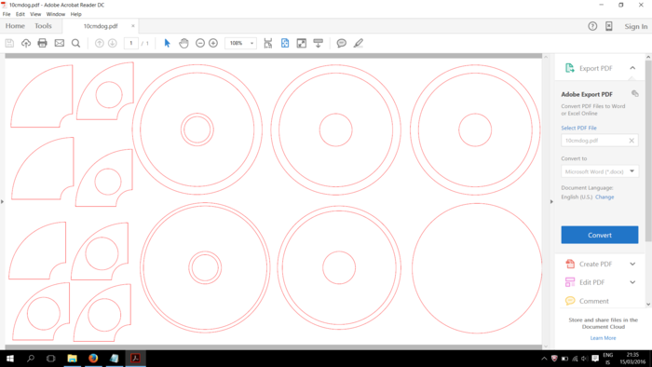Open zoom level 108% dropdown
This screenshot has width=652, height=367.
pyautogui.click(x=251, y=43)
